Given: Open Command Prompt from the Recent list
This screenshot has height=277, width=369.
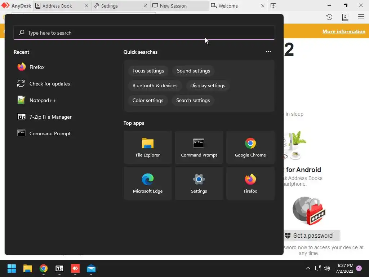Looking at the screenshot, I should 44,133.
